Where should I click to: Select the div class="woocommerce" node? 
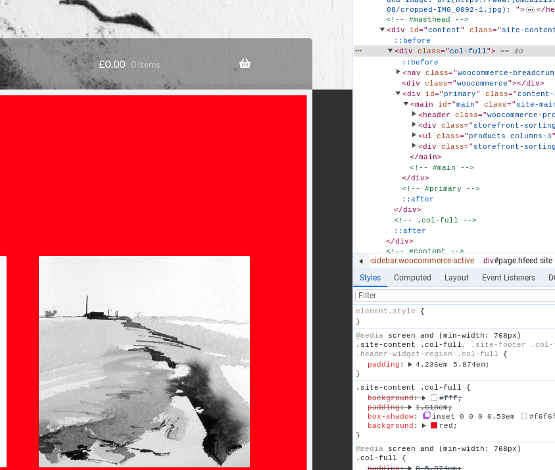473,83
